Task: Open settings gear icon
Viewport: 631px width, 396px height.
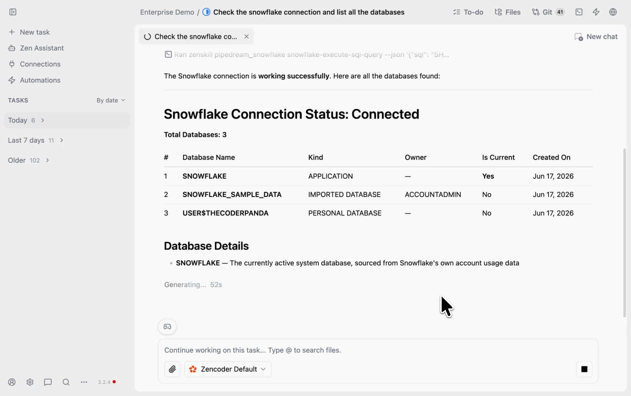Action: (x=30, y=382)
